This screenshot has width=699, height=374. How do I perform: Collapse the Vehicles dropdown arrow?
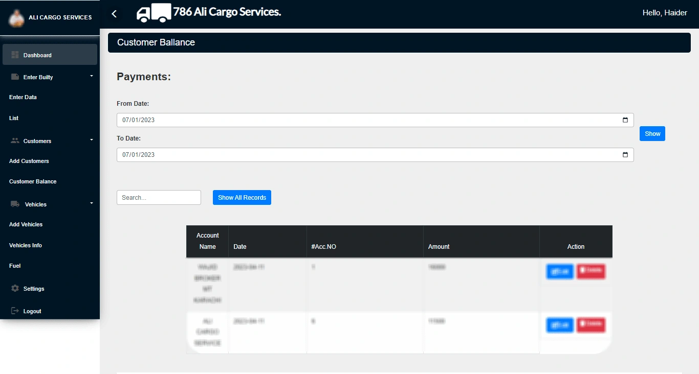click(92, 203)
